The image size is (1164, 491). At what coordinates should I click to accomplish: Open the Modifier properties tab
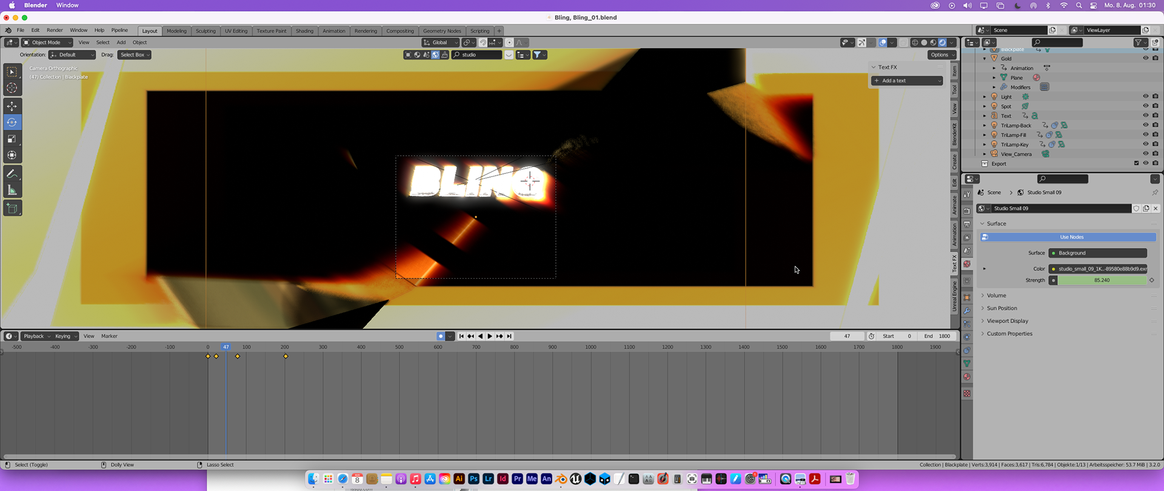(x=967, y=311)
